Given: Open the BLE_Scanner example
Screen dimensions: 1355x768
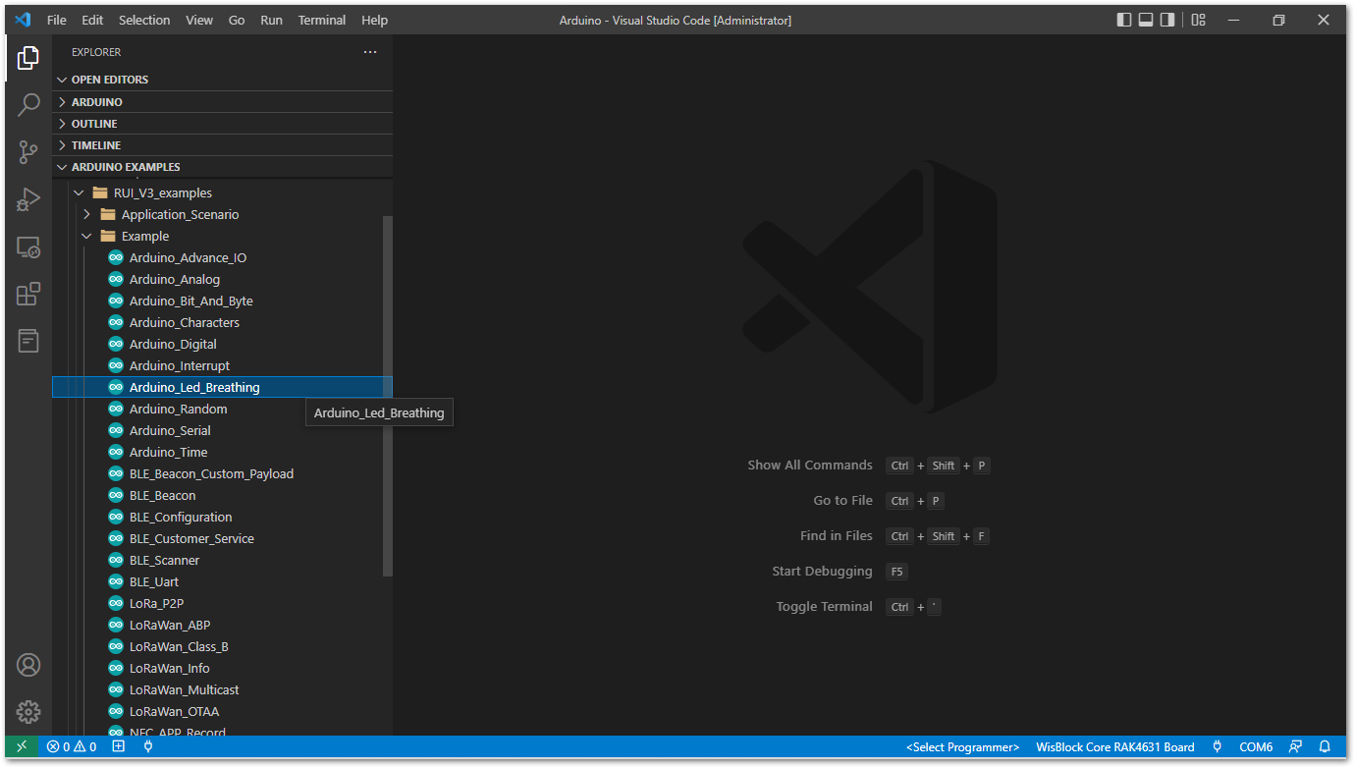Looking at the screenshot, I should point(222,561).
